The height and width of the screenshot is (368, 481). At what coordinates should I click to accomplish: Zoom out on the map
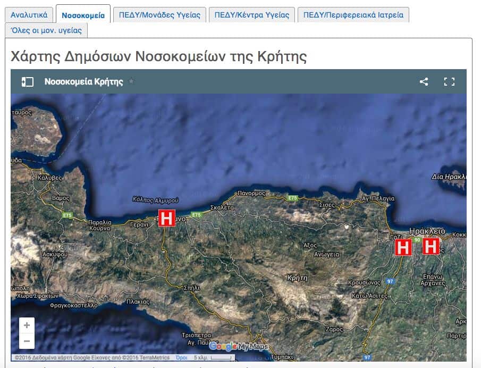coord(27,341)
